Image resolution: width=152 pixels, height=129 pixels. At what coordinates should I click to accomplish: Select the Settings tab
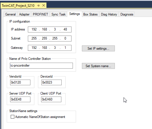click(x=75, y=14)
